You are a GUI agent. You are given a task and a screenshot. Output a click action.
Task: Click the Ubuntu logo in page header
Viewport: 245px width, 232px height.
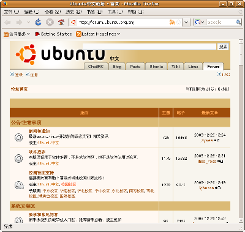(60, 54)
